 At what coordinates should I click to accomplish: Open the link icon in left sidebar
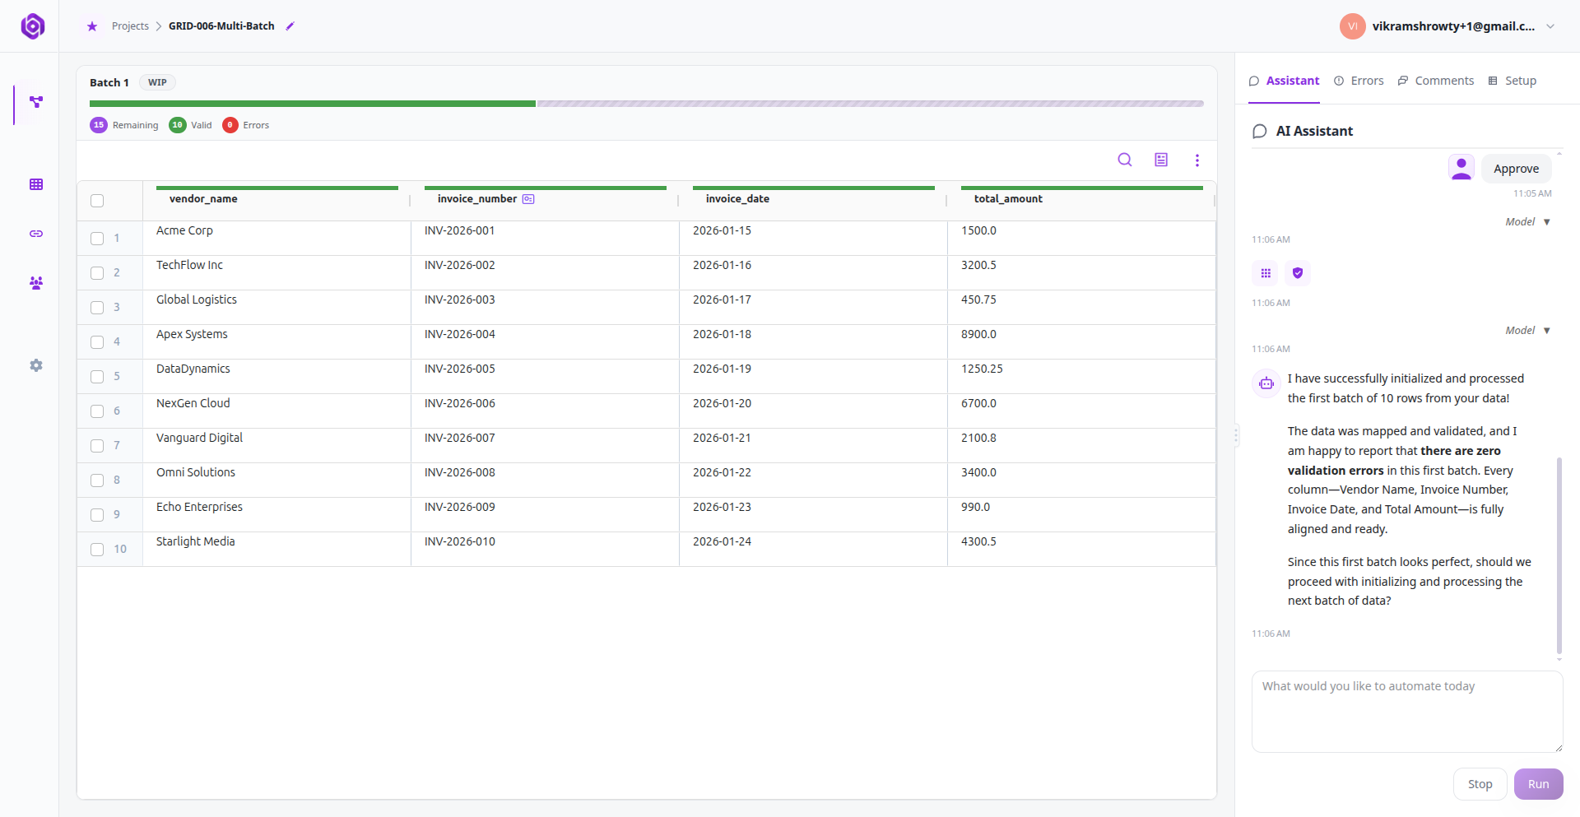(36, 234)
